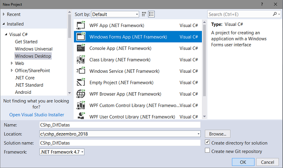This screenshot has height=168, width=283.
Task: Click the WPF App template icon
Action: point(81,25)
